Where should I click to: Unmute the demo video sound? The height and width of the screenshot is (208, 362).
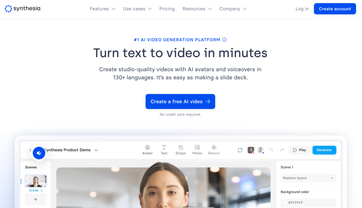pos(39,153)
